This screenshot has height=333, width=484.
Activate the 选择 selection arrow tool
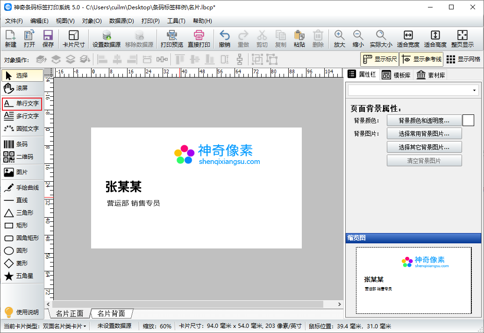pos(22,76)
